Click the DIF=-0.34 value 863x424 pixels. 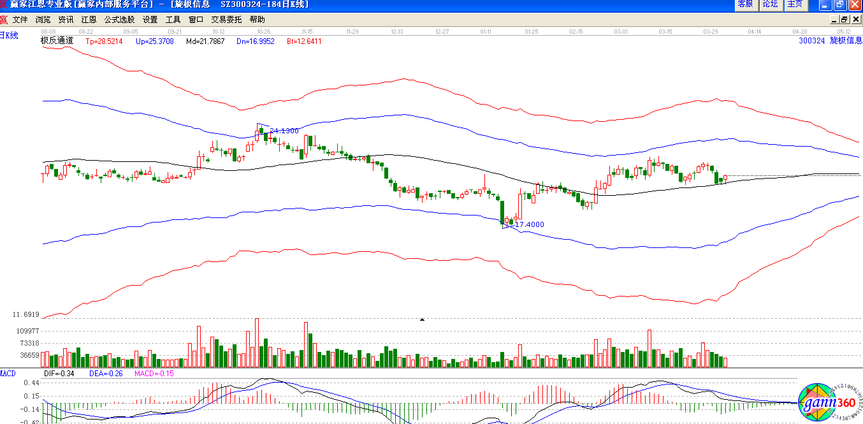(x=59, y=374)
